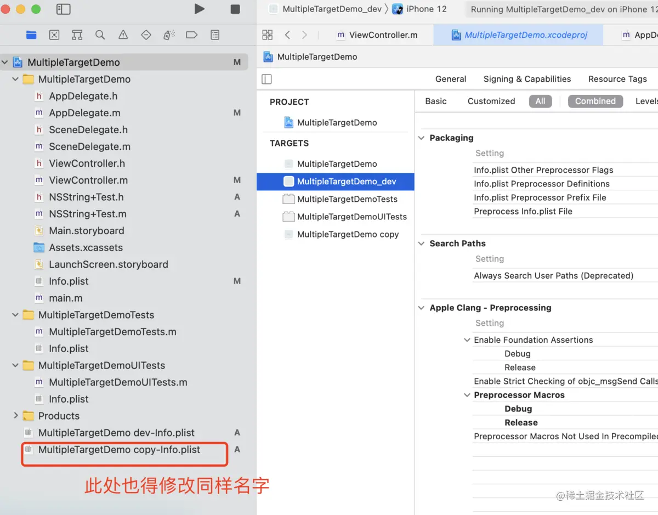The width and height of the screenshot is (658, 515).
Task: Open main.m file
Action: 66,298
